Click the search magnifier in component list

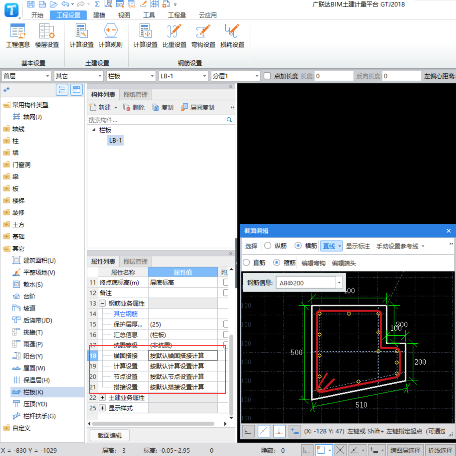(229, 120)
